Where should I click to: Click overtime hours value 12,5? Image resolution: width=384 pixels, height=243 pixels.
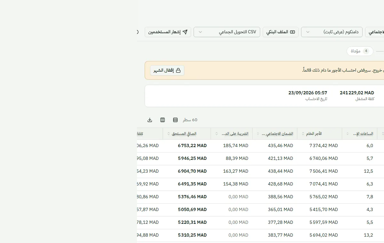tap(368, 171)
